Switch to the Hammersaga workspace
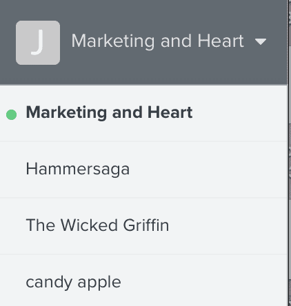The height and width of the screenshot is (306, 291). tap(143, 170)
